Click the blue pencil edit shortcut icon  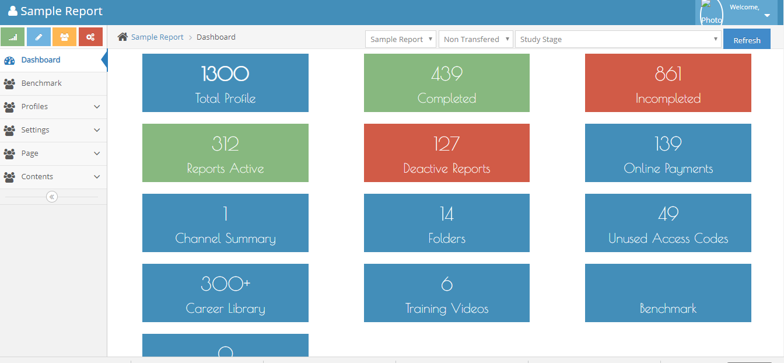coord(38,37)
